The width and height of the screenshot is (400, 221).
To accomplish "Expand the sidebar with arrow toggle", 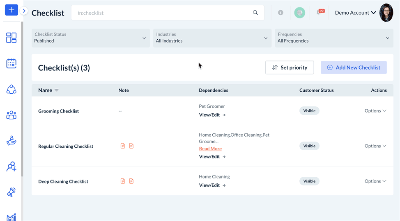I will point(24,11).
